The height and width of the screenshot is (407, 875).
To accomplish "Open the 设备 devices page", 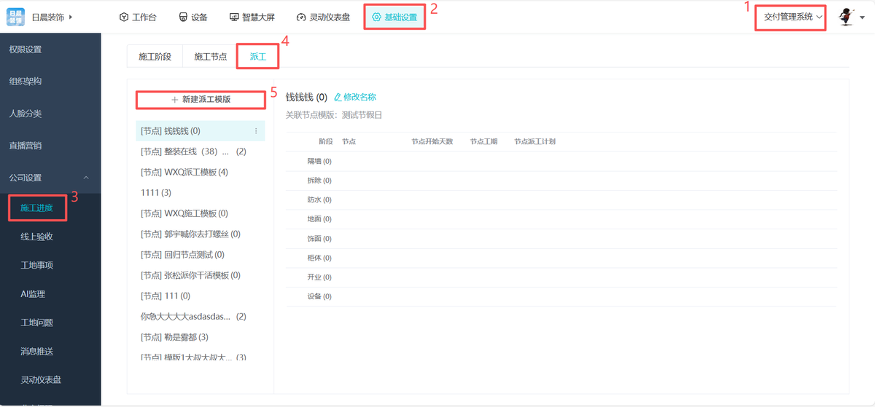I will click(193, 17).
